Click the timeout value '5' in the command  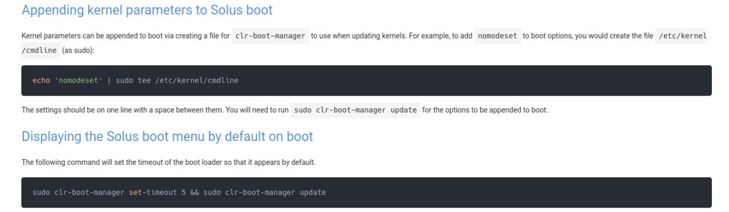click(x=183, y=193)
